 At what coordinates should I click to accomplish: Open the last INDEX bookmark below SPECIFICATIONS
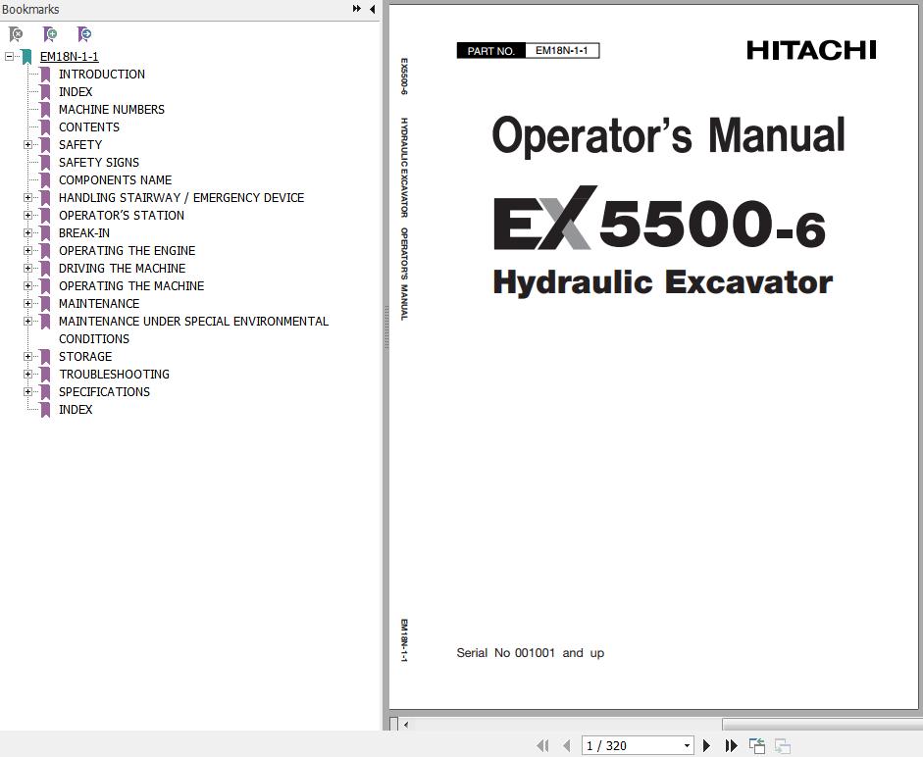coord(76,410)
